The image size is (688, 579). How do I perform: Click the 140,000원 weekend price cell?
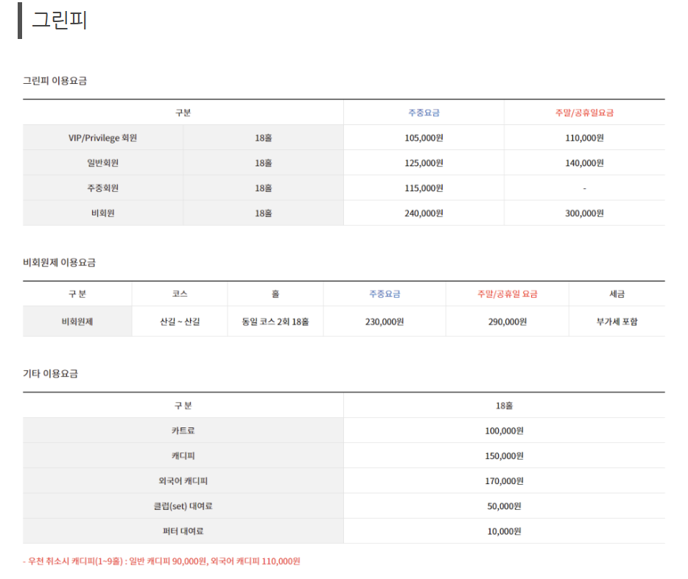(584, 163)
